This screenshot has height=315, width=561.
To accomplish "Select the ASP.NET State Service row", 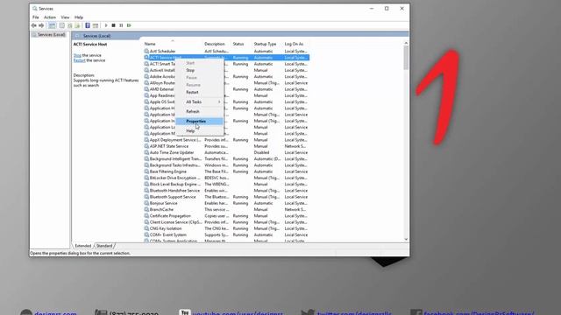I will click(226, 146).
